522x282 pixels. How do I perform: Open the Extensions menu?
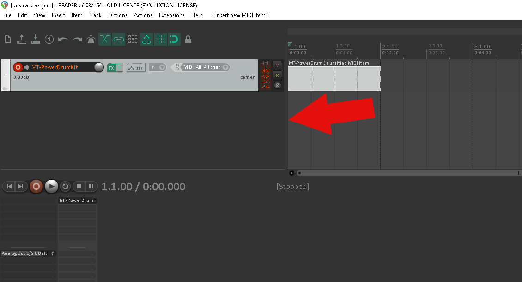[171, 15]
